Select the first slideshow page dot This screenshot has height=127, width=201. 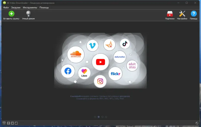(95, 117)
